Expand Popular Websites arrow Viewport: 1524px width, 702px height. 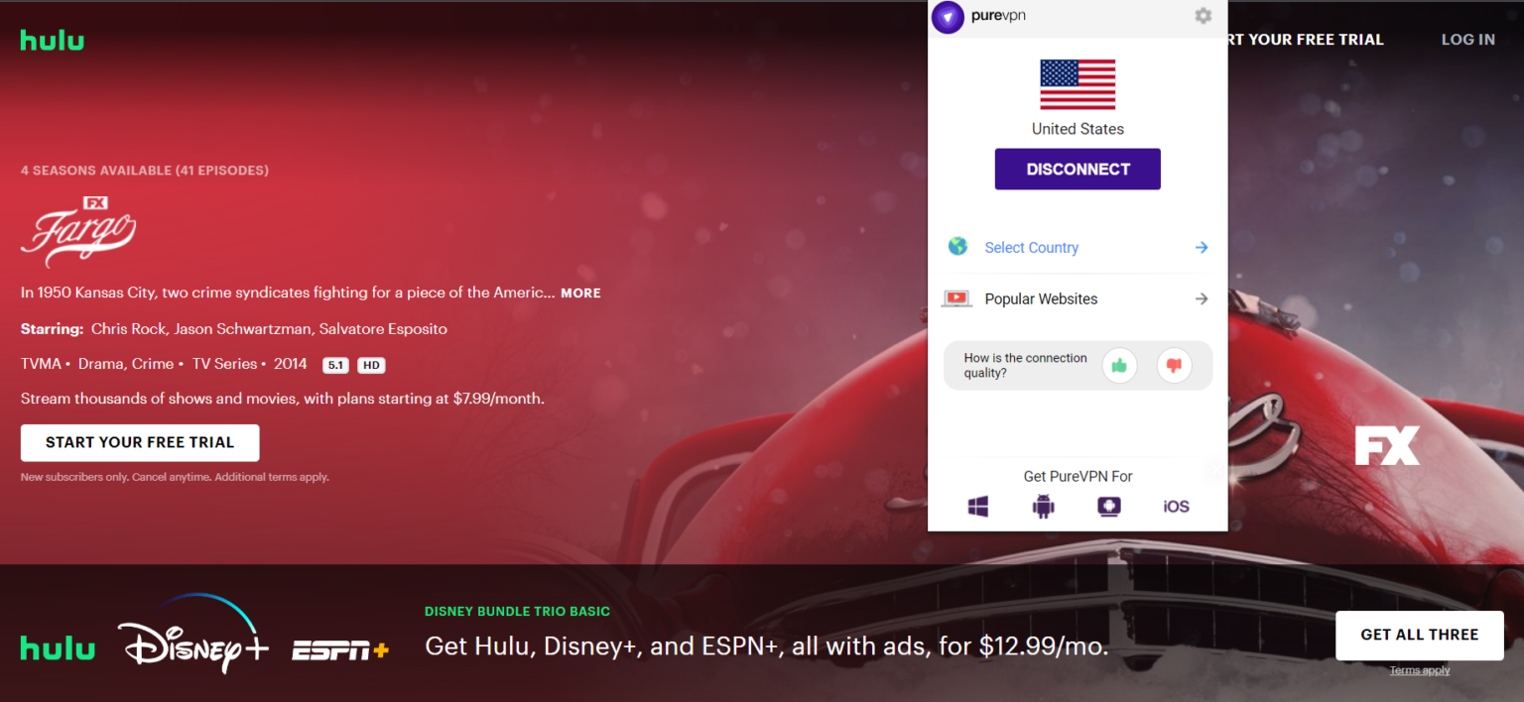pyautogui.click(x=1201, y=298)
